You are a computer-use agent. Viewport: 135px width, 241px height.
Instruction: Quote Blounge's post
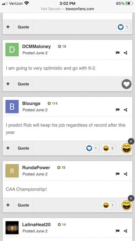pos(23,148)
